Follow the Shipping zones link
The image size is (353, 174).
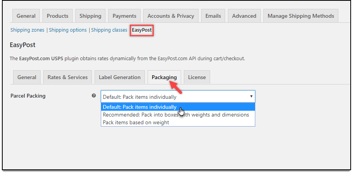pos(27,30)
